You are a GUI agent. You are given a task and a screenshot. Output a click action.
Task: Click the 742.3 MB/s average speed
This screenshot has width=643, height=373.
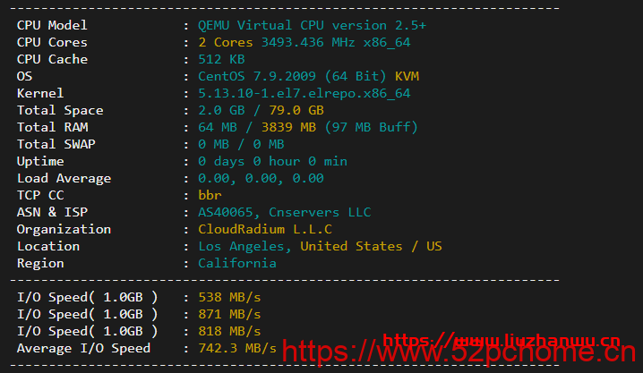coord(237,349)
